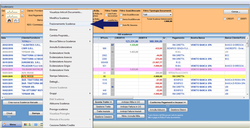
Task: Enter start date in Dal field
Action: [13, 11]
